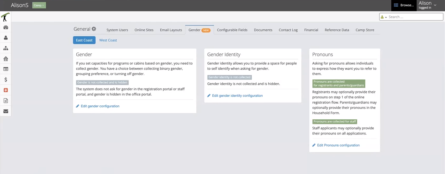The height and width of the screenshot is (174, 445).
Task: Click the Browse button in top bar
Action: pos(404,5)
